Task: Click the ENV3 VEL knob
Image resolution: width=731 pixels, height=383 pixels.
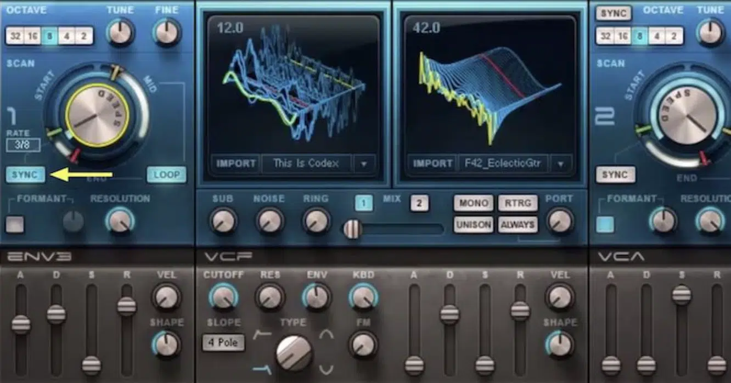Action: (166, 297)
